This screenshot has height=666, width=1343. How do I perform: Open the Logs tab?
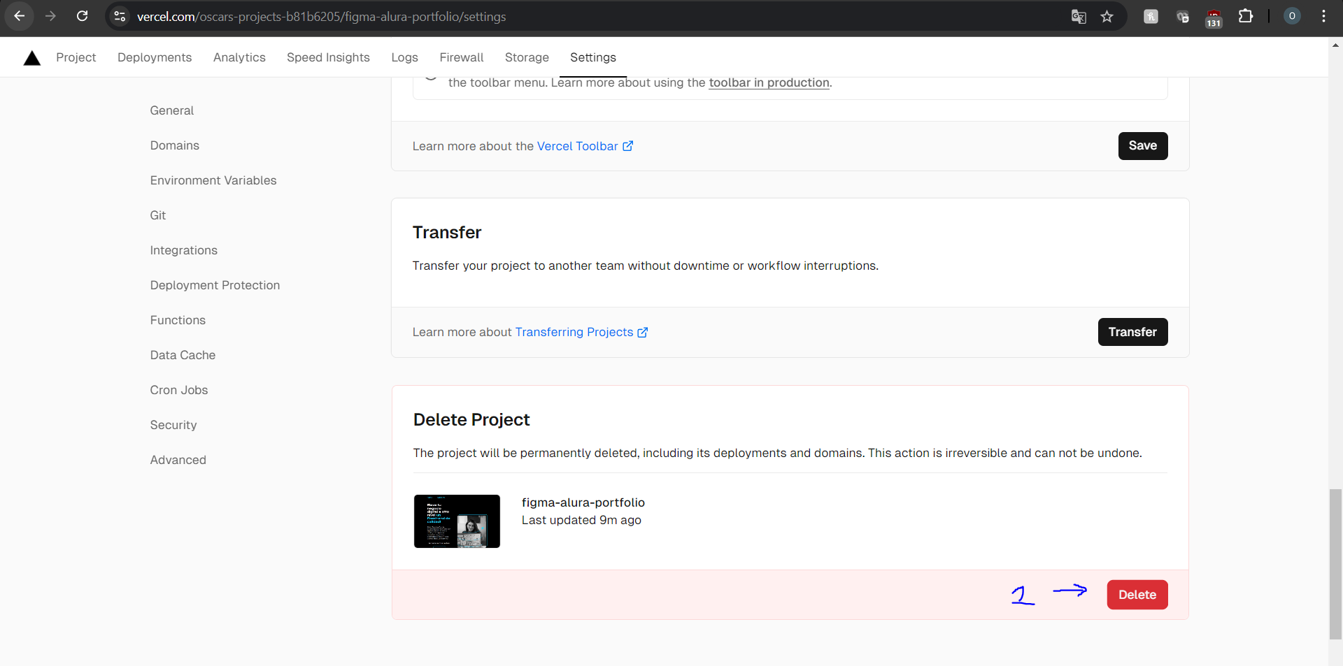tap(404, 57)
